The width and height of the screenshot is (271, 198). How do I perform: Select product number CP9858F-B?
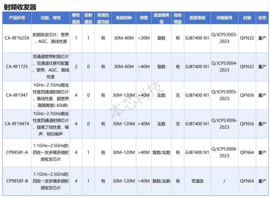(17, 181)
